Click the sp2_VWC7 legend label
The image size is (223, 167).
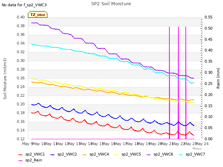195,154
